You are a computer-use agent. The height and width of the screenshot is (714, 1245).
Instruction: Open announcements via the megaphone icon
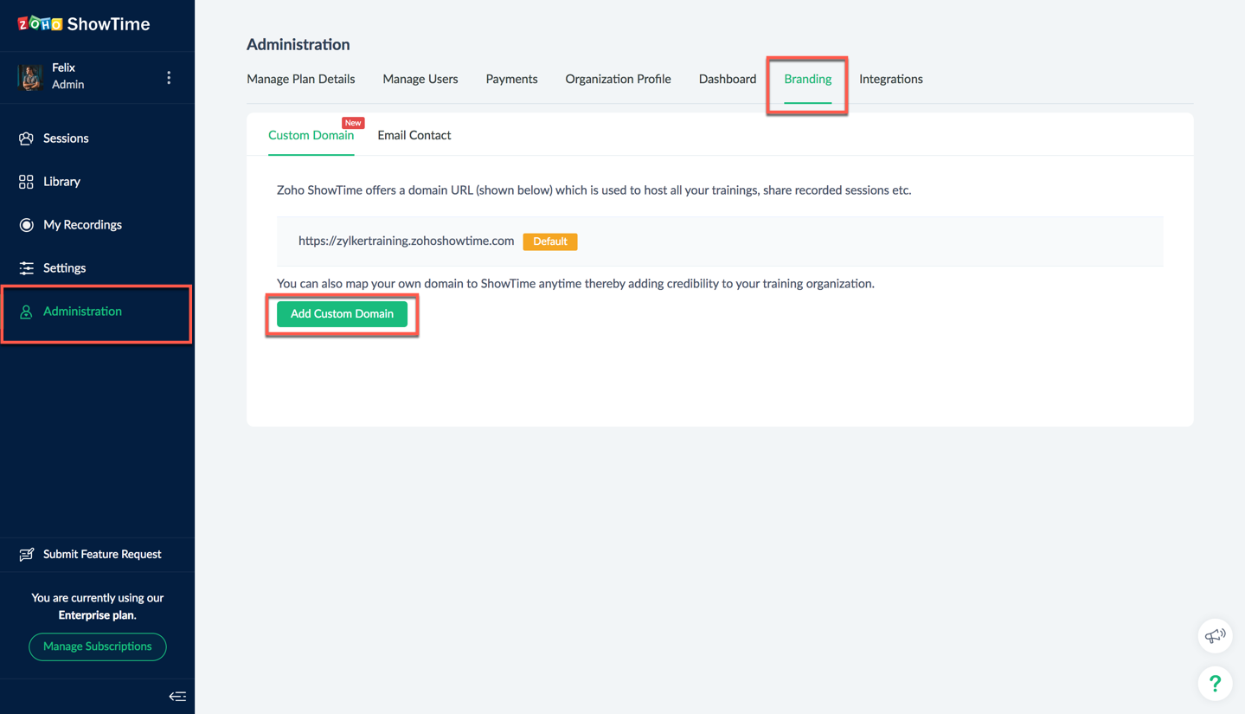point(1215,636)
